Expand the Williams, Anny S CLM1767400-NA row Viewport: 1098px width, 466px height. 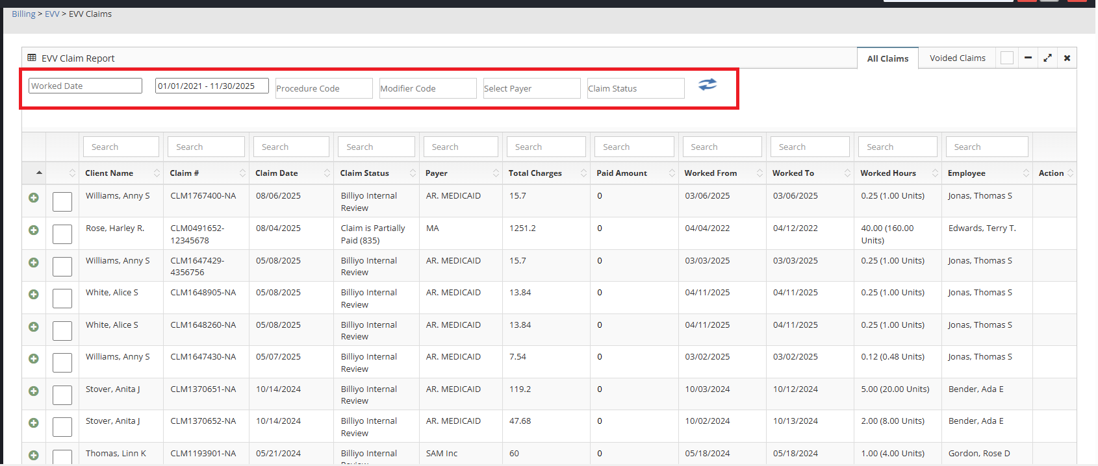pos(34,198)
